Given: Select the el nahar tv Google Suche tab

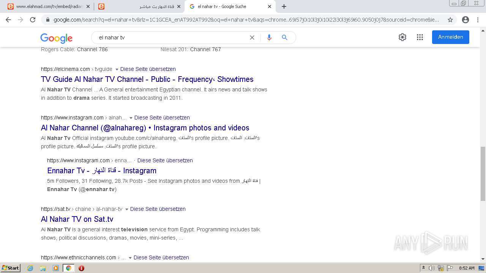Looking at the screenshot, I should click(229, 6).
